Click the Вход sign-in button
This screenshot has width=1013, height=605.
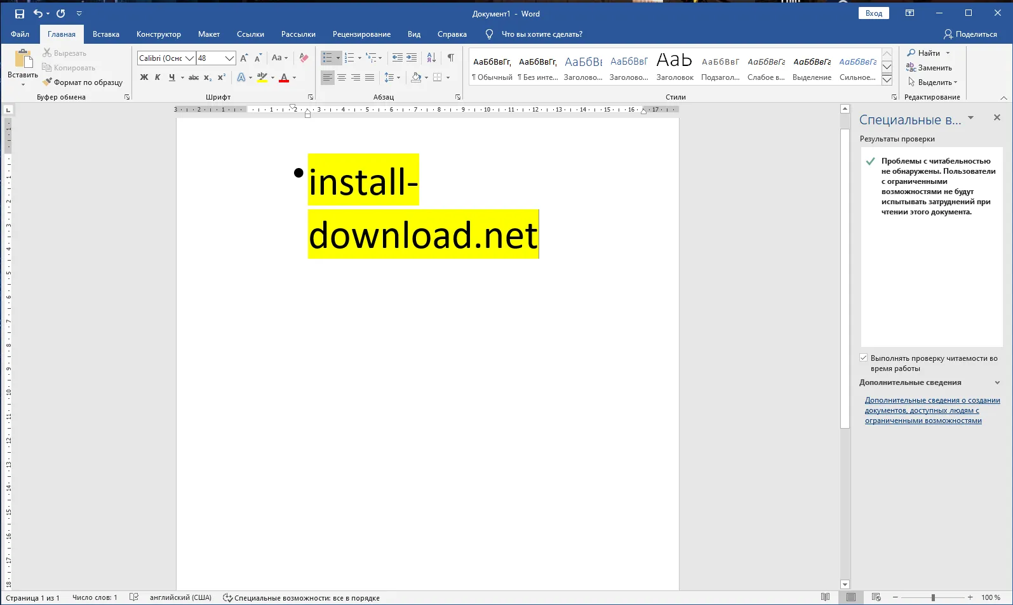[874, 13]
